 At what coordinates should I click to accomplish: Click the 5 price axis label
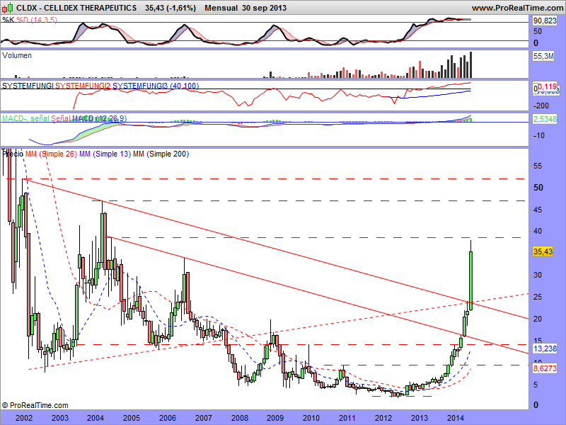pyautogui.click(x=536, y=385)
